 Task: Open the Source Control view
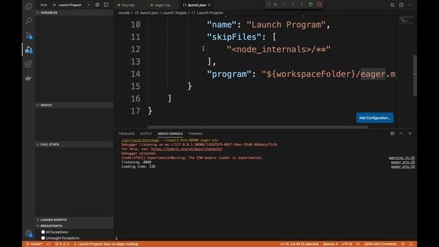point(29,35)
